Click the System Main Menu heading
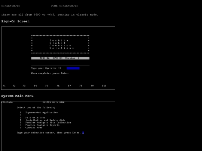Image resolution: width=202 pixels, height=151 pixels. pos(17,96)
